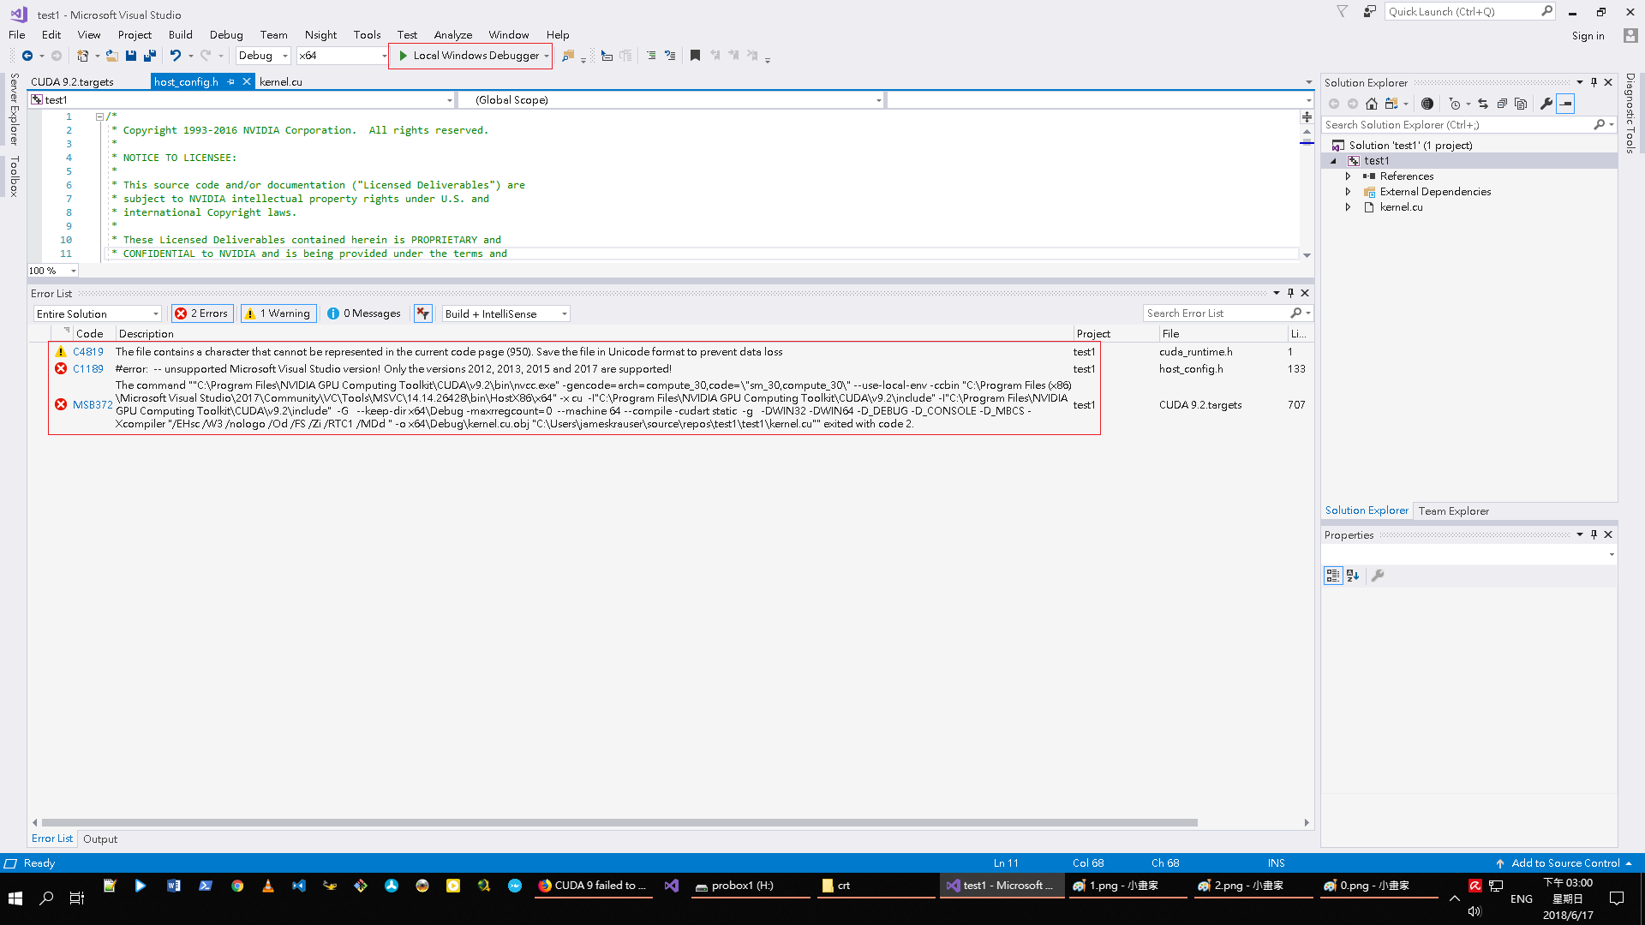Switch to the CUDA 9.2.targets tab
This screenshot has width=1645, height=925.
72,81
